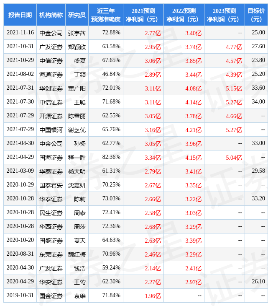Click accuracy value 72.88%
268x306 pixels.
111,32
